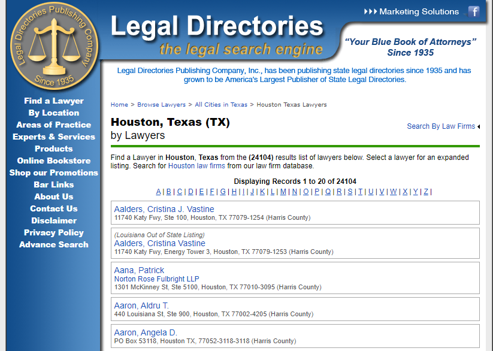Filter lawyers by letter R

pos(339,192)
